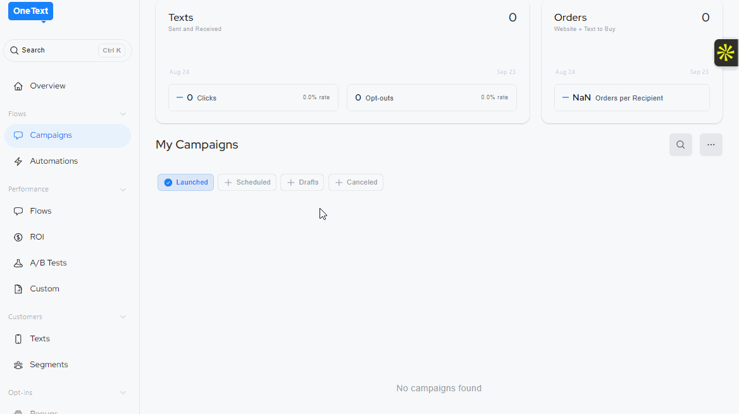This screenshot has width=739, height=414.
Task: Click the Opt-outs 0.0% rate text
Action: coord(494,97)
